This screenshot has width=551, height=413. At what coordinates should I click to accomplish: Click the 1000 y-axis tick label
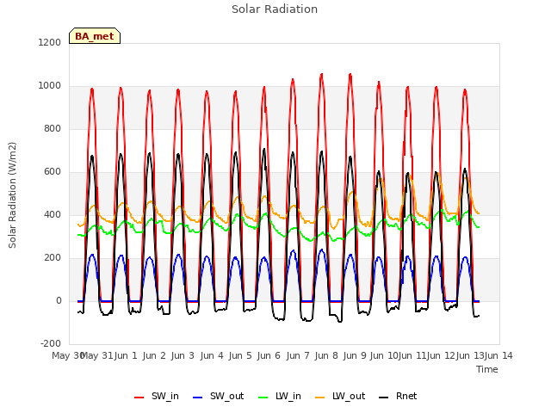[50, 86]
